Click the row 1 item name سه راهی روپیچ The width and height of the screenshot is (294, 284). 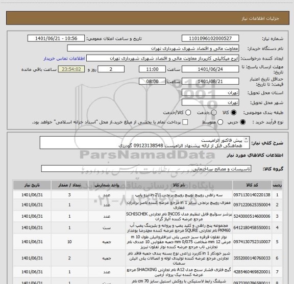tap(179, 195)
